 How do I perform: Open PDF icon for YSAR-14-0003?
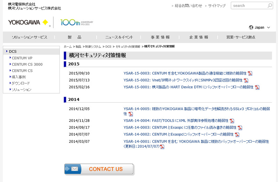coord(240,128)
